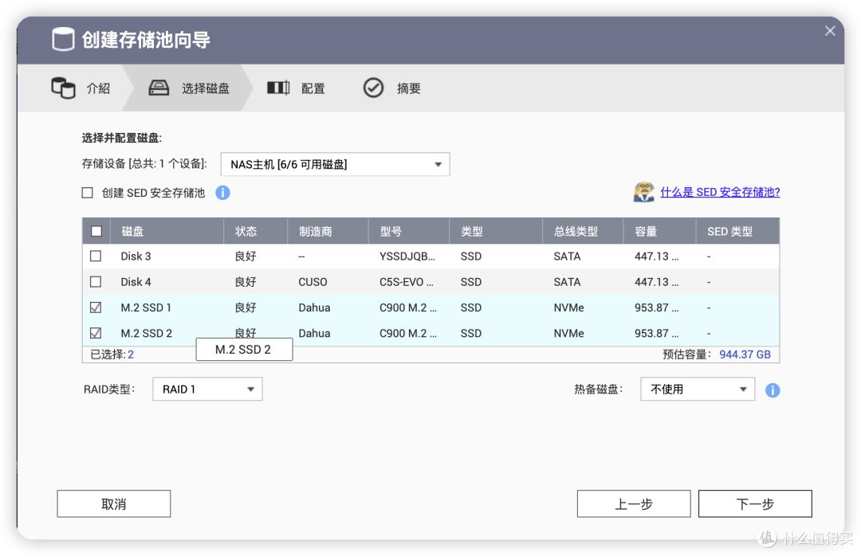
Task: Click the 下一步 next button
Action: (755, 504)
